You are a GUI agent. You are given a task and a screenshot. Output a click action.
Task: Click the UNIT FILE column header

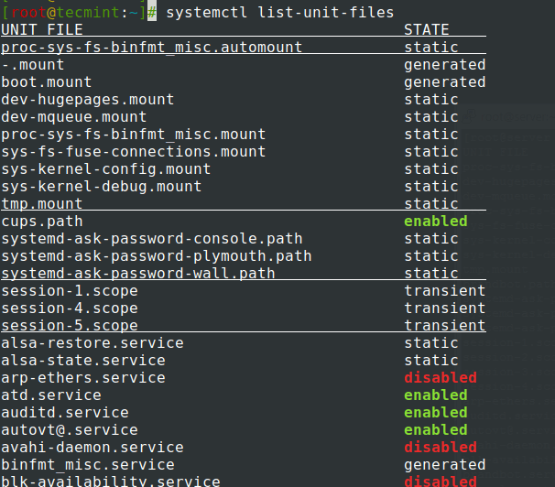[x=42, y=30]
